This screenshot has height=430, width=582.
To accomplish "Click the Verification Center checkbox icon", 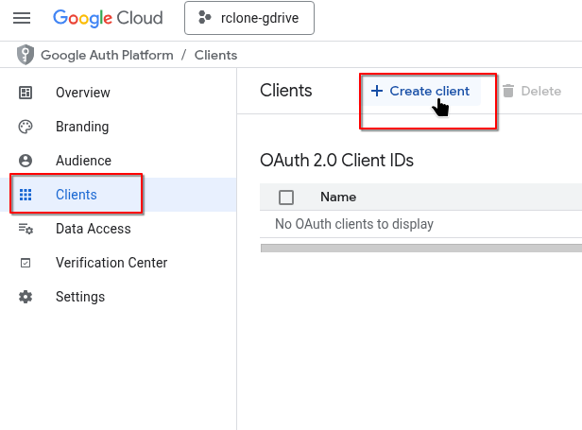I will [26, 263].
